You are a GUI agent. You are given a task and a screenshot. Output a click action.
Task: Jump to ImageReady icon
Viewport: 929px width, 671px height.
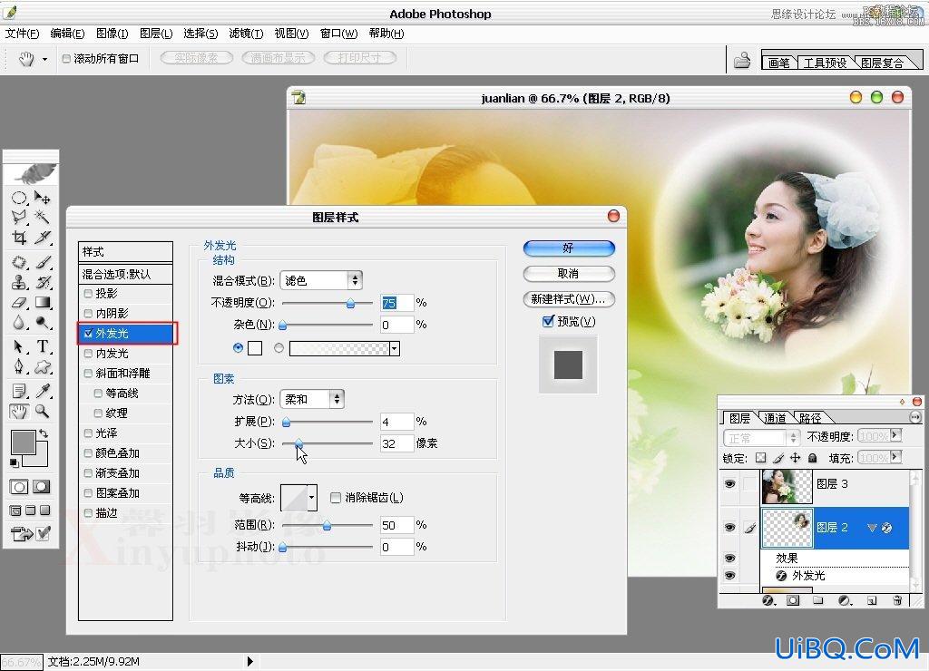click(x=22, y=533)
